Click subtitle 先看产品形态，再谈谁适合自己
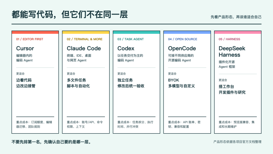This screenshot has width=273, height=154. pos(236,17)
